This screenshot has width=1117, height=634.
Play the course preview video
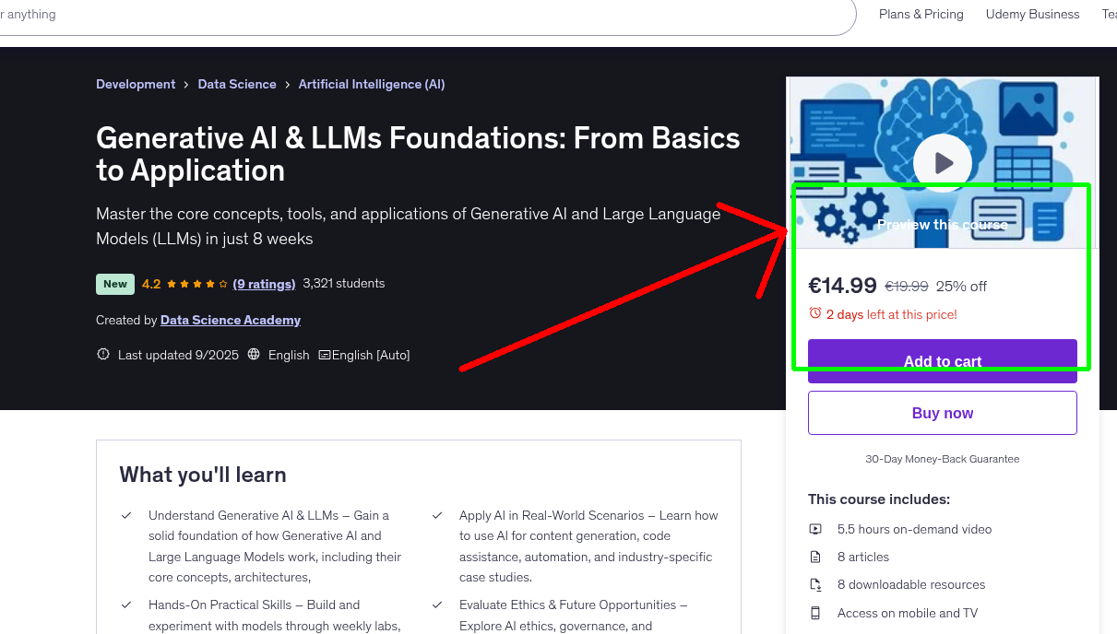942,162
